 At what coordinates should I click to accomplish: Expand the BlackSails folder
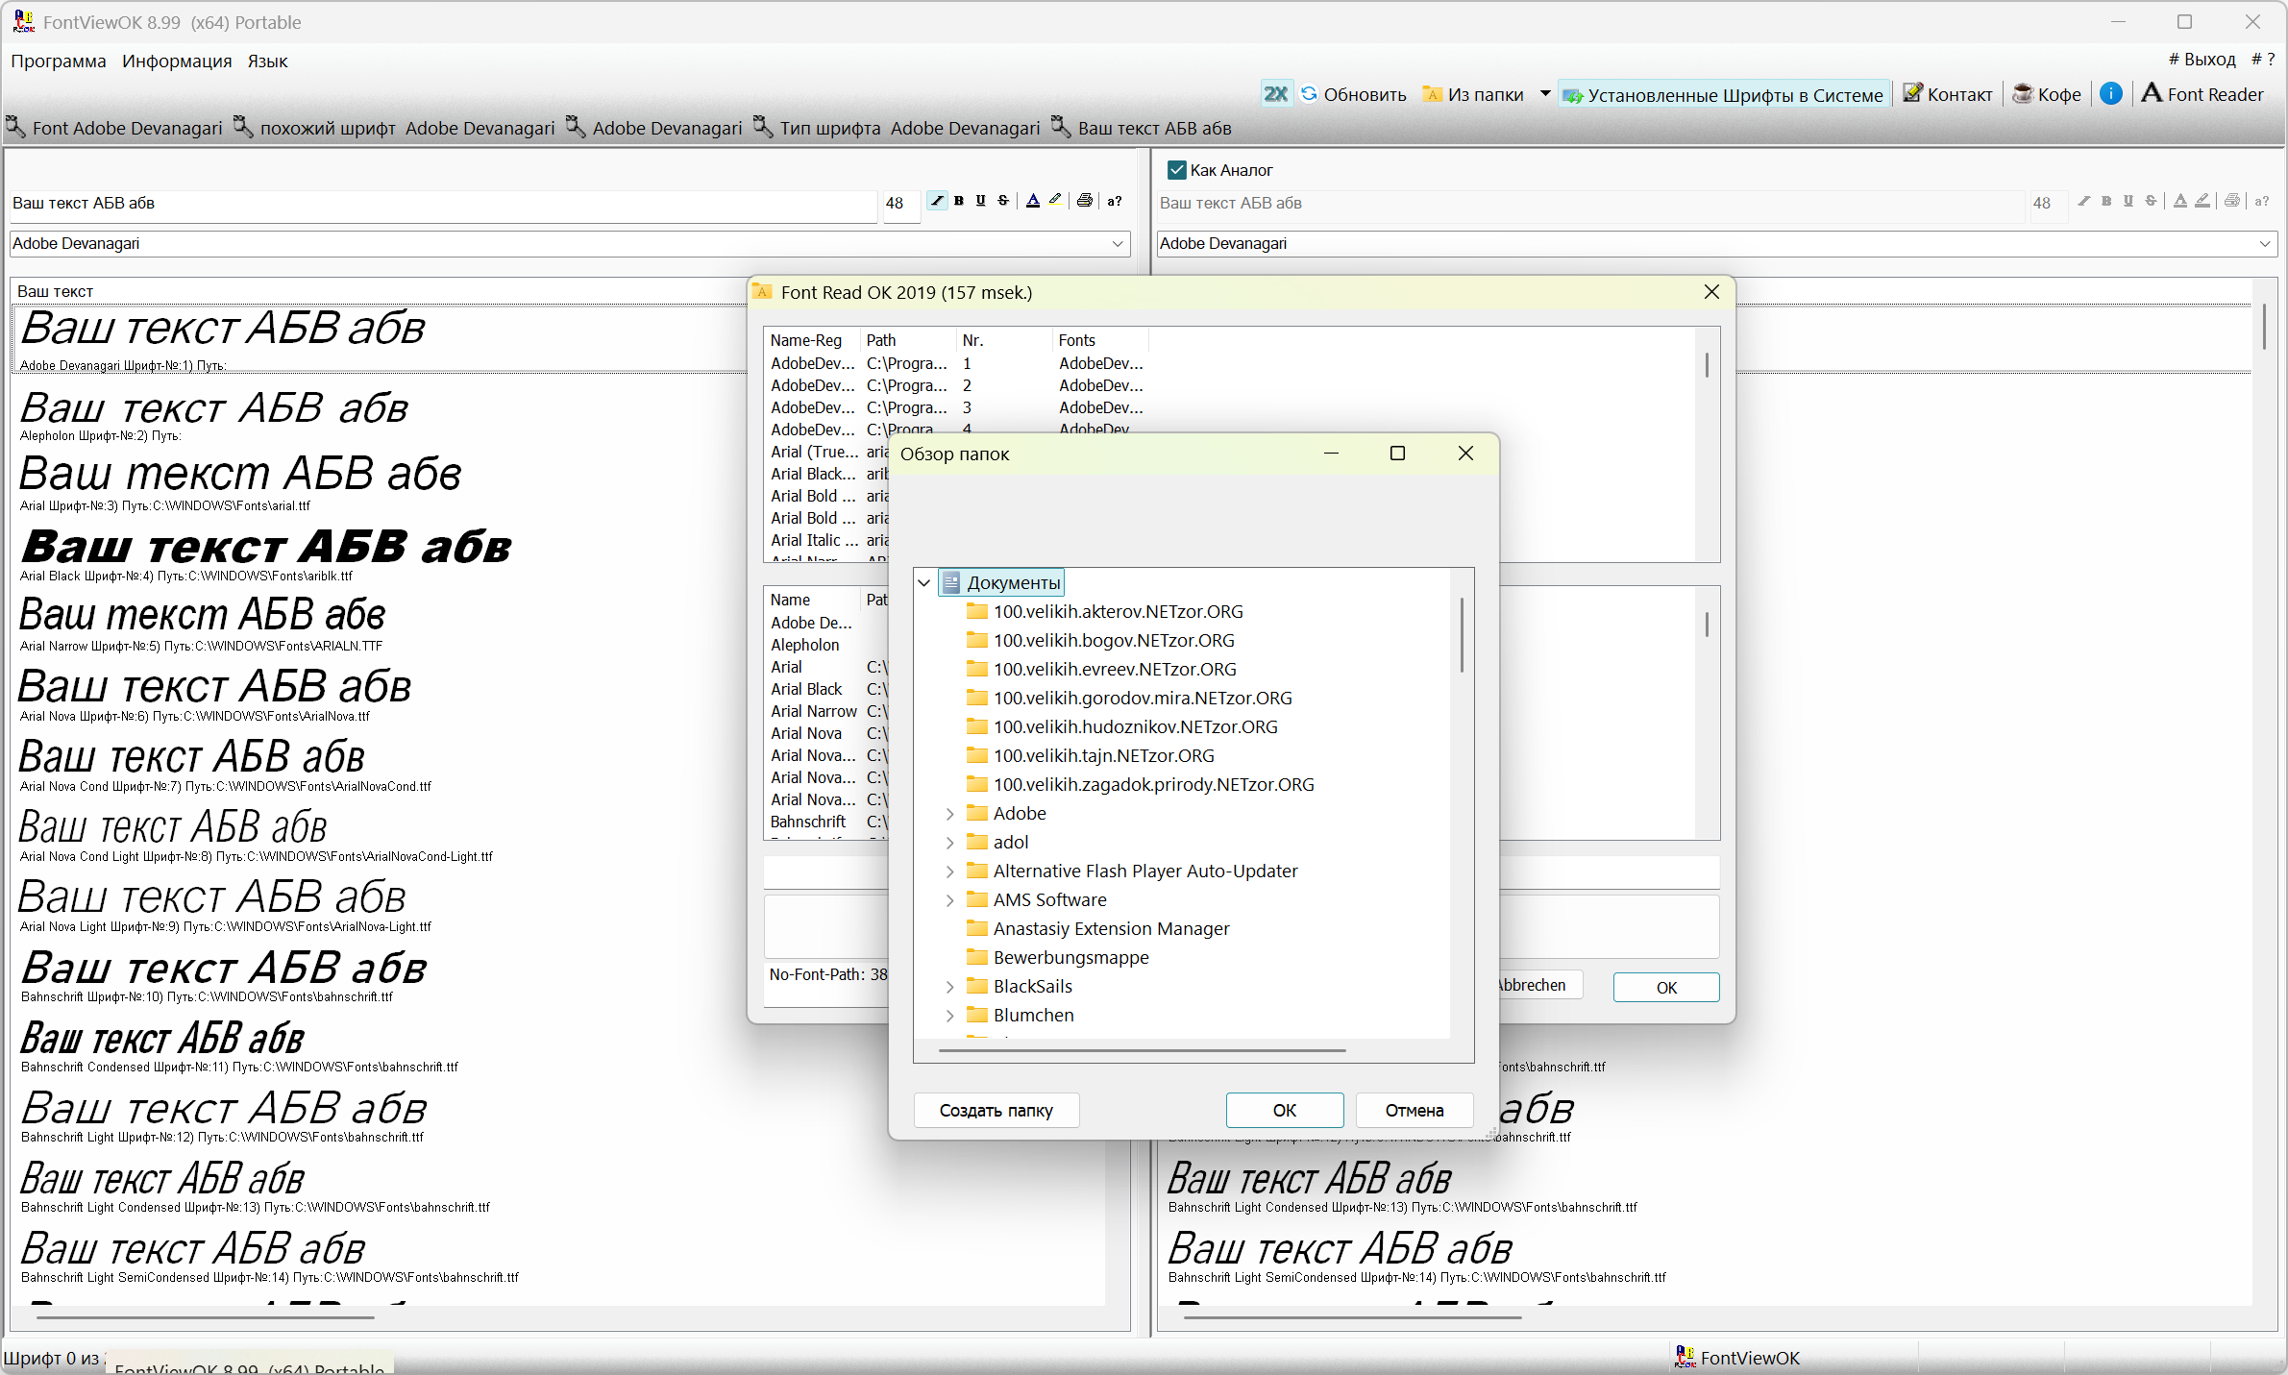point(950,987)
